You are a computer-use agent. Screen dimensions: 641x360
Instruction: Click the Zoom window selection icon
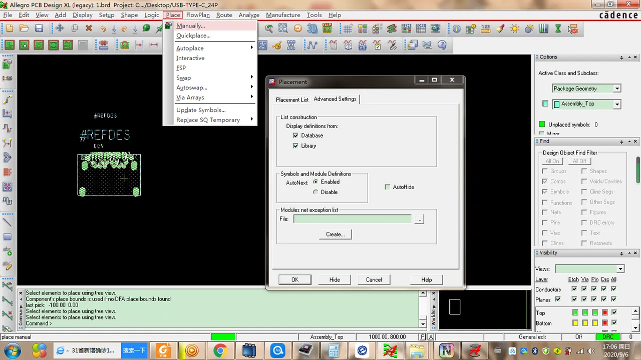pos(283,28)
